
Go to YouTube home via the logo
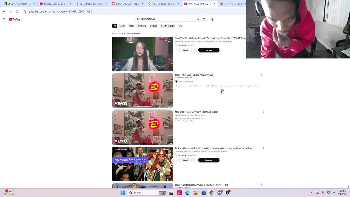(14, 19)
